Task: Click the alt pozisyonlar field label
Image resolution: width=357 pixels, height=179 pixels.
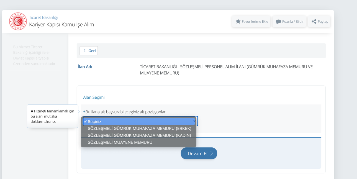Action: (124, 112)
